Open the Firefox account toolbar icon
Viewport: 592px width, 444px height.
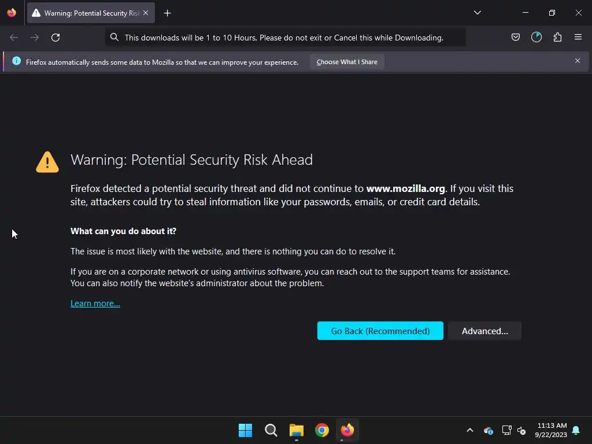point(536,37)
